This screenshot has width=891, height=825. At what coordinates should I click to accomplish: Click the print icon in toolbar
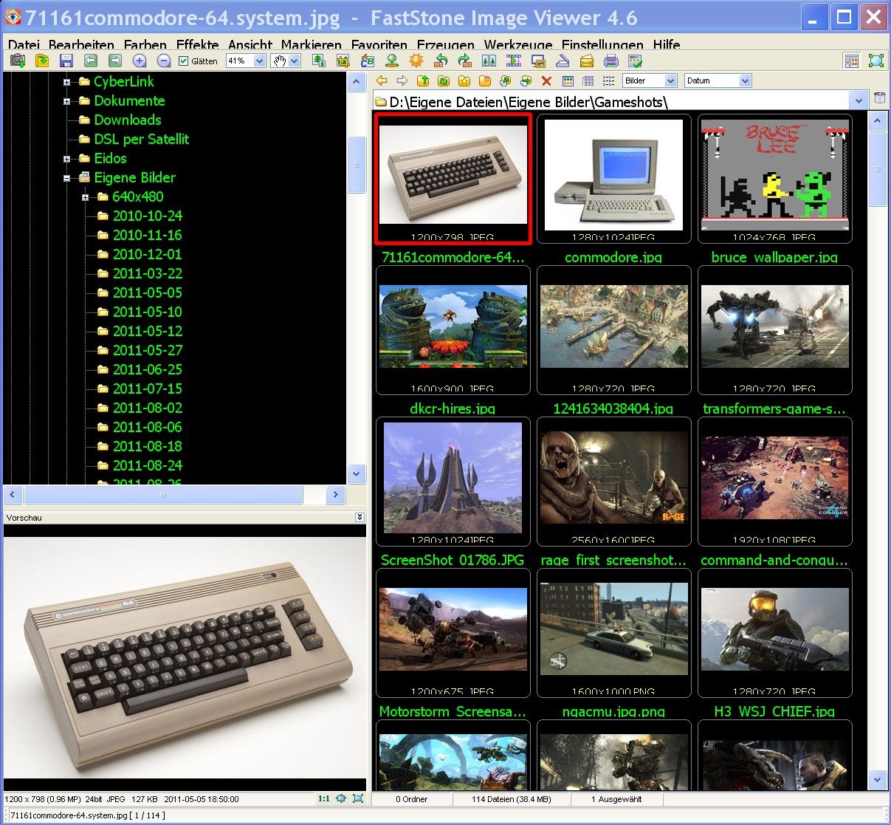click(610, 61)
